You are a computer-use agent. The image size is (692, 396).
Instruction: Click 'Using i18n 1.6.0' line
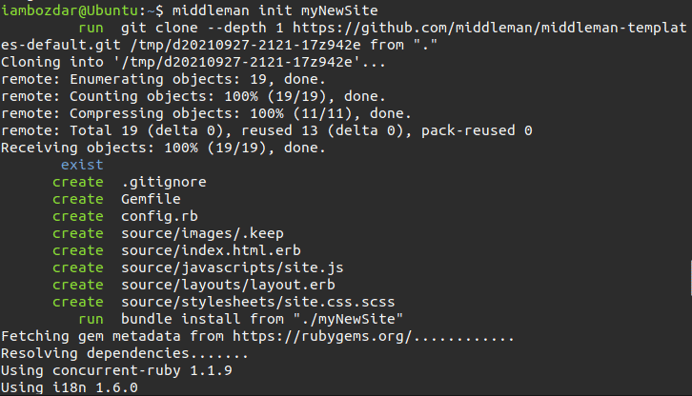click(70, 387)
